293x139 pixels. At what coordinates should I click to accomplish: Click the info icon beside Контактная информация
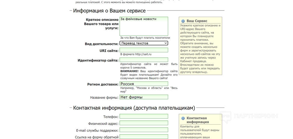tap(183, 118)
